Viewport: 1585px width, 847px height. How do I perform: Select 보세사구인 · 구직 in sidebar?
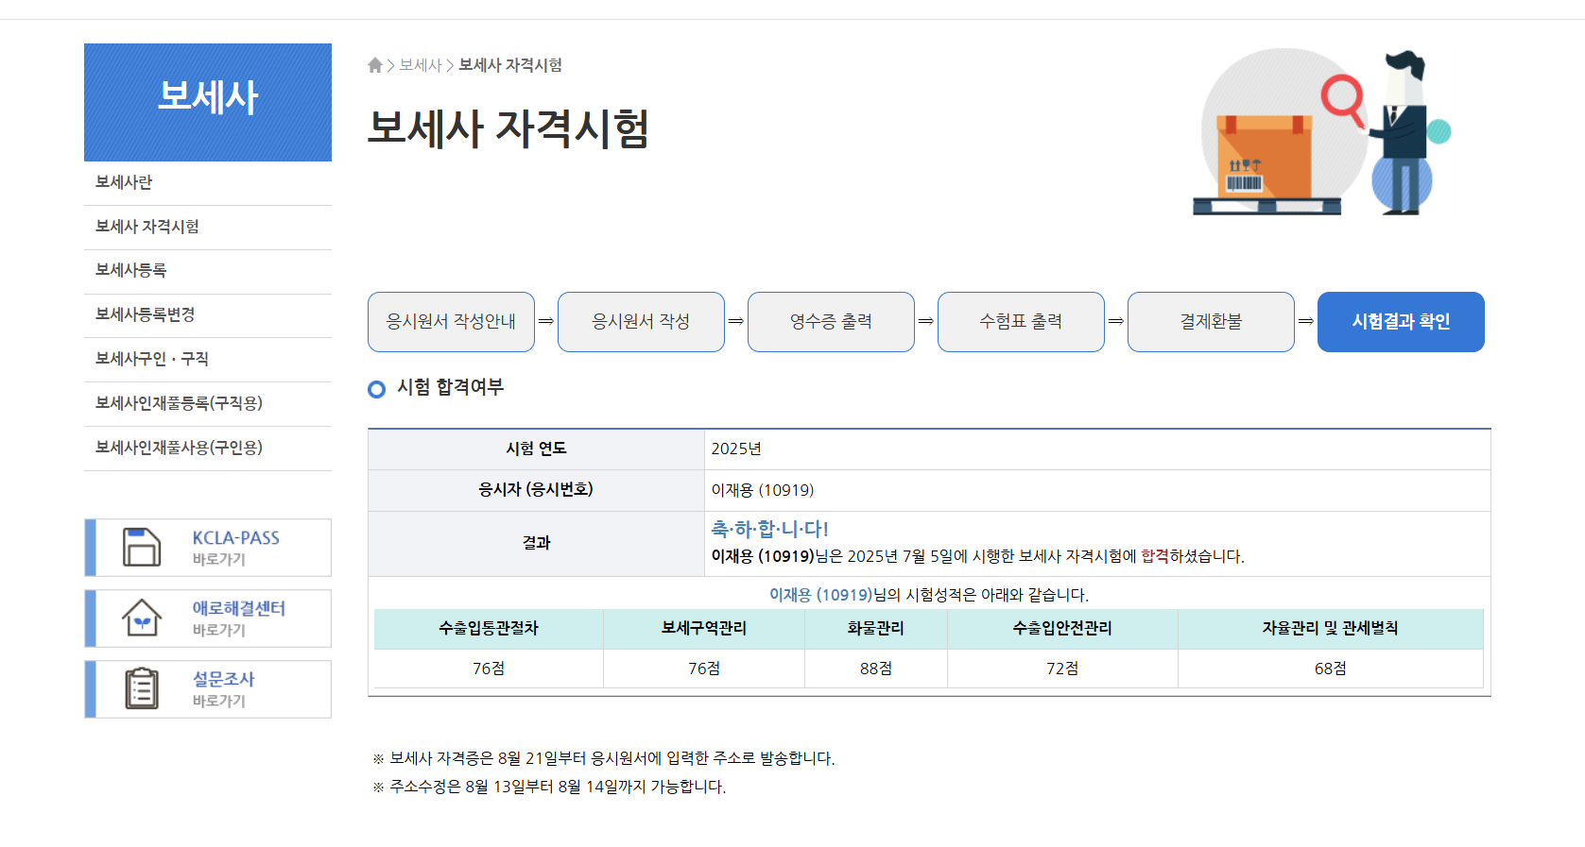(152, 359)
